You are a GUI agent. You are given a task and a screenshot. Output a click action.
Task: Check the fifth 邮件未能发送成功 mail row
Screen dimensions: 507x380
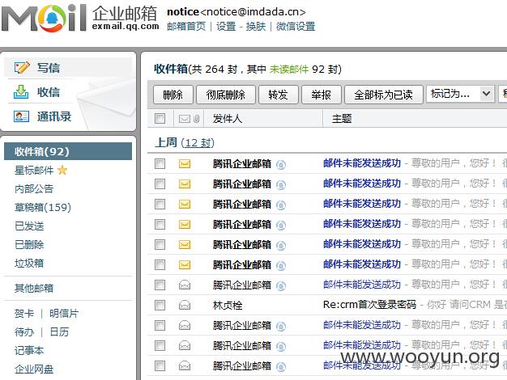pyautogui.click(x=160, y=244)
